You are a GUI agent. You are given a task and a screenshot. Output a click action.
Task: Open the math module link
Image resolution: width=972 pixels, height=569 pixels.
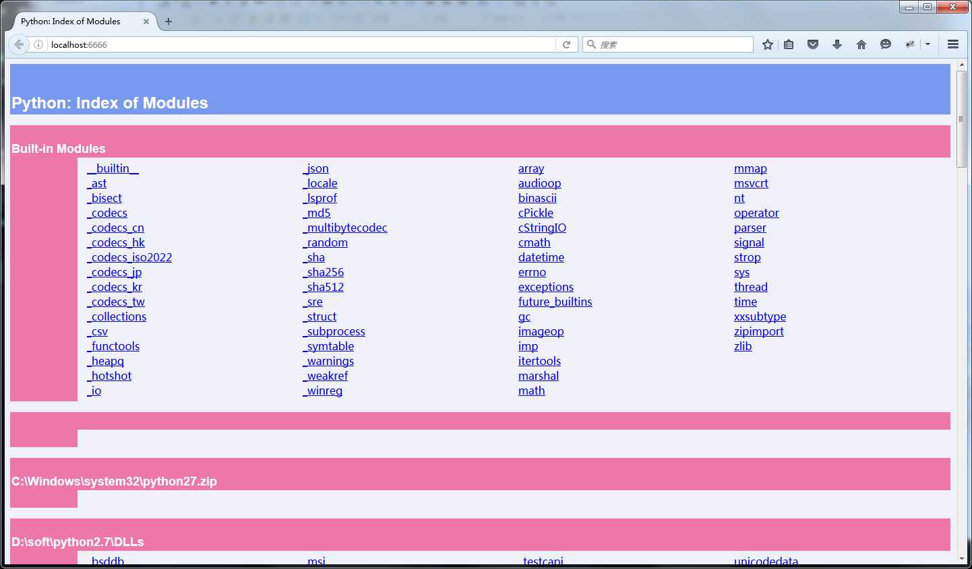(x=531, y=391)
